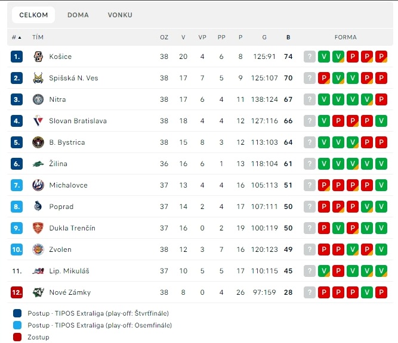398x343 pixels.
Task: Sort standings by G goals column
Action: (264, 38)
